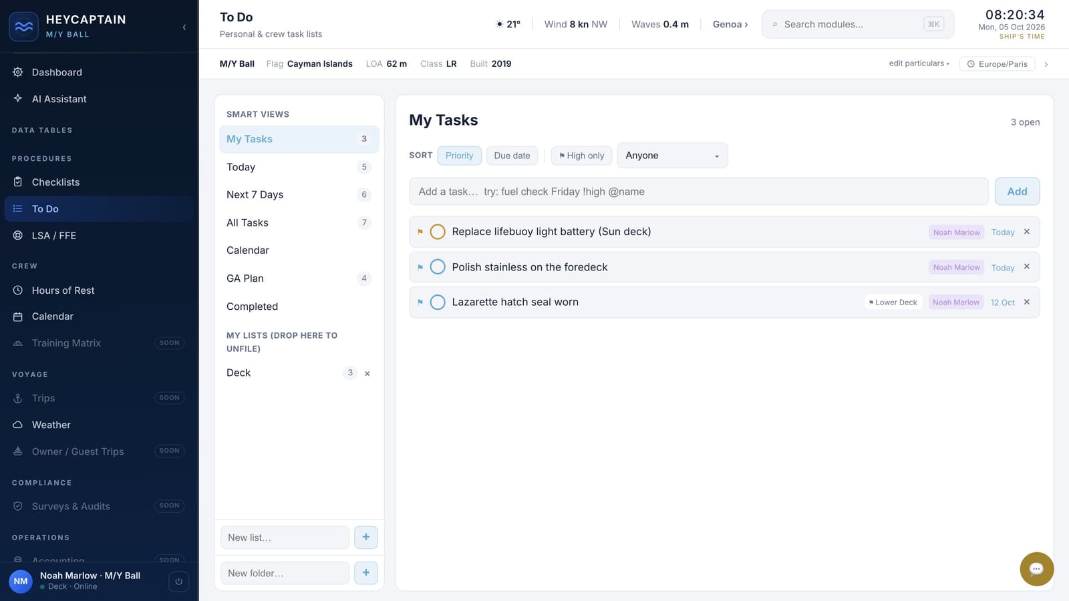Screen dimensions: 1069x601
Task: Open edit particulars menu
Action: tap(919, 63)
